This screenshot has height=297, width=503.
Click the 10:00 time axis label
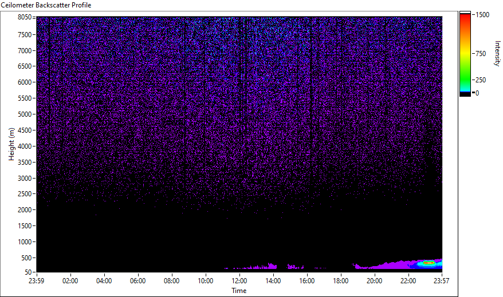pyautogui.click(x=205, y=281)
